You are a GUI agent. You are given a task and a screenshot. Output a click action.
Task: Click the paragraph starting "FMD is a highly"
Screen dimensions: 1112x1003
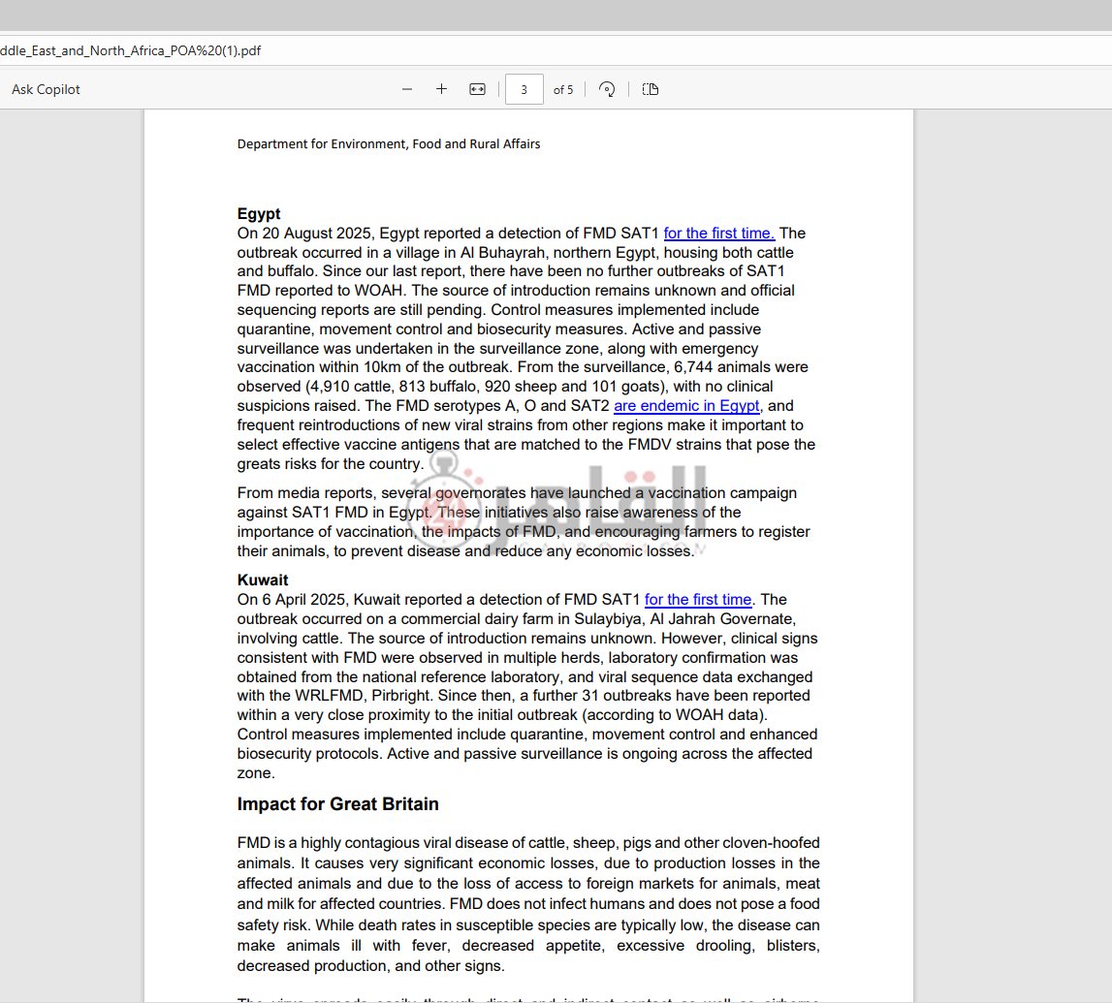point(528,903)
